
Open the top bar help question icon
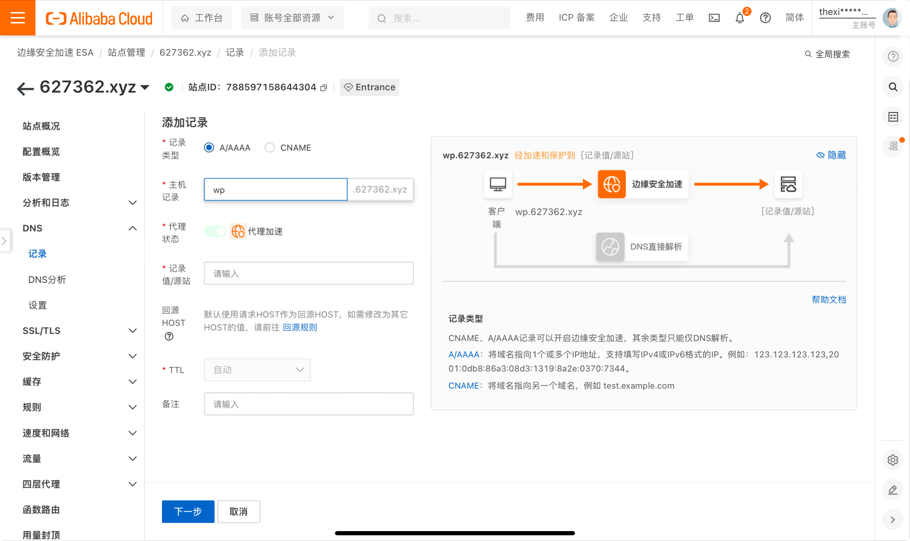pyautogui.click(x=765, y=18)
